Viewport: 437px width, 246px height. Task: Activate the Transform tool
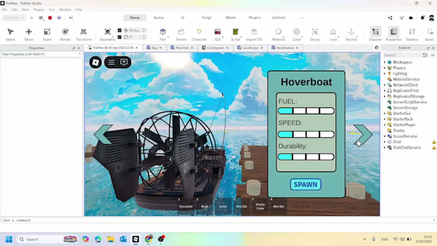pos(84,35)
